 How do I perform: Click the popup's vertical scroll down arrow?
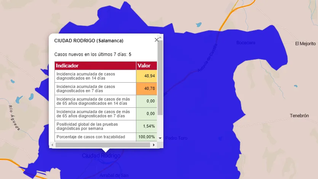point(160,138)
